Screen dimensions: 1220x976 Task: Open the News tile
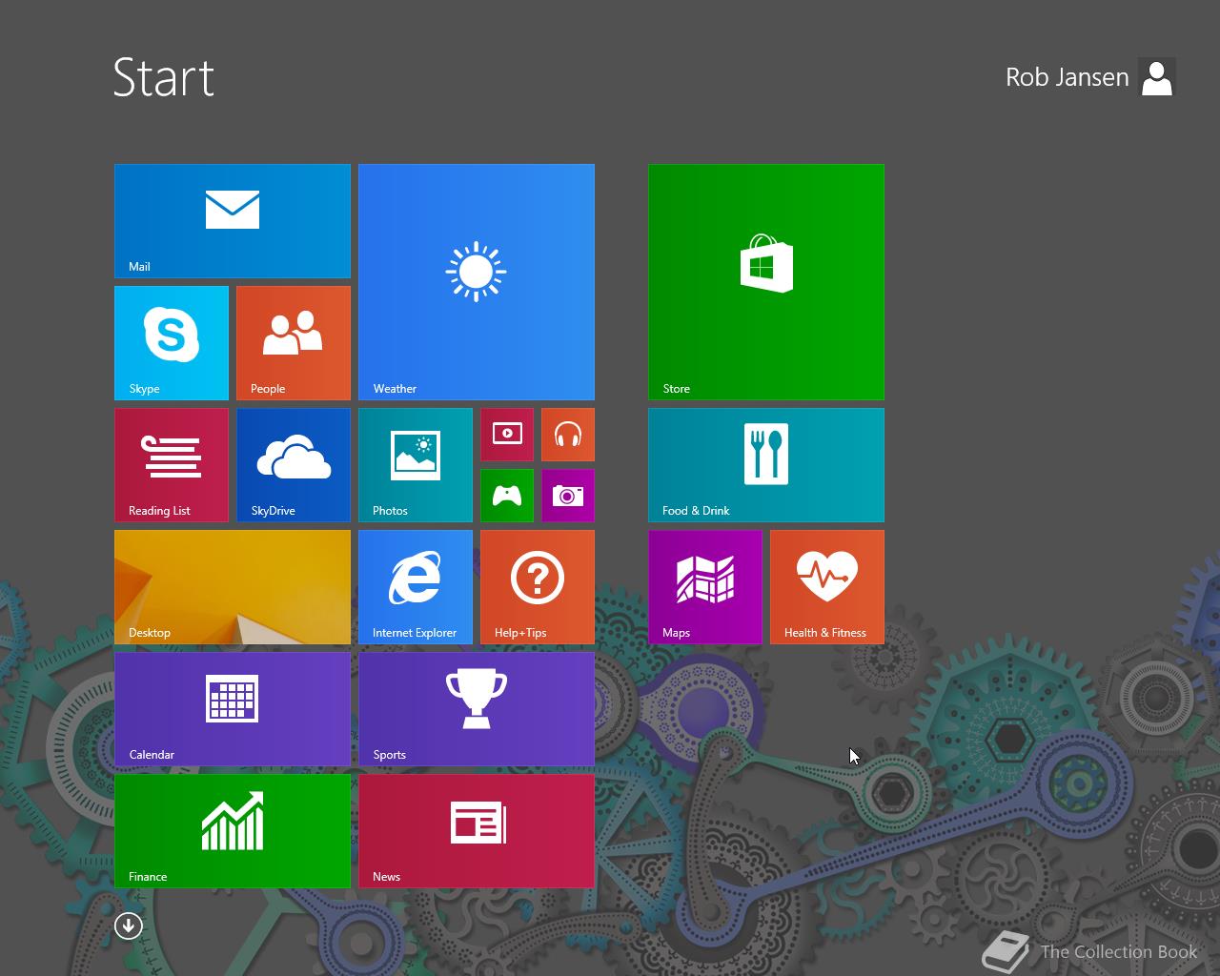(477, 831)
